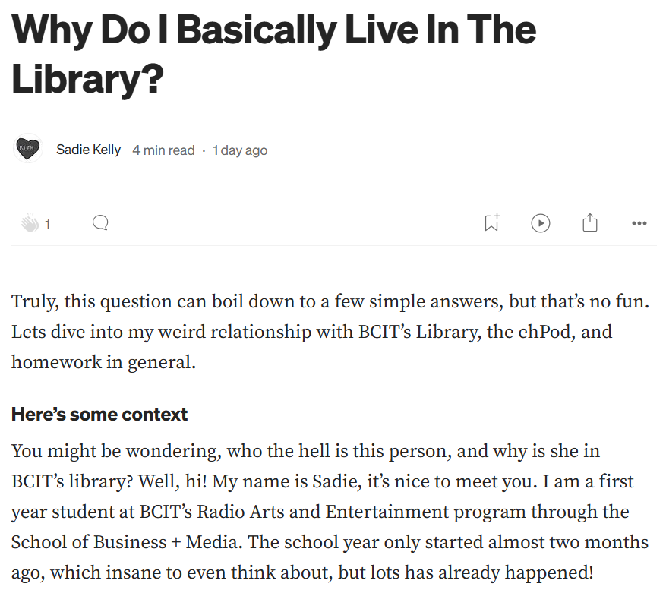666x596 pixels.
Task: Click 'homework in general' in the intro
Action: coord(103,363)
